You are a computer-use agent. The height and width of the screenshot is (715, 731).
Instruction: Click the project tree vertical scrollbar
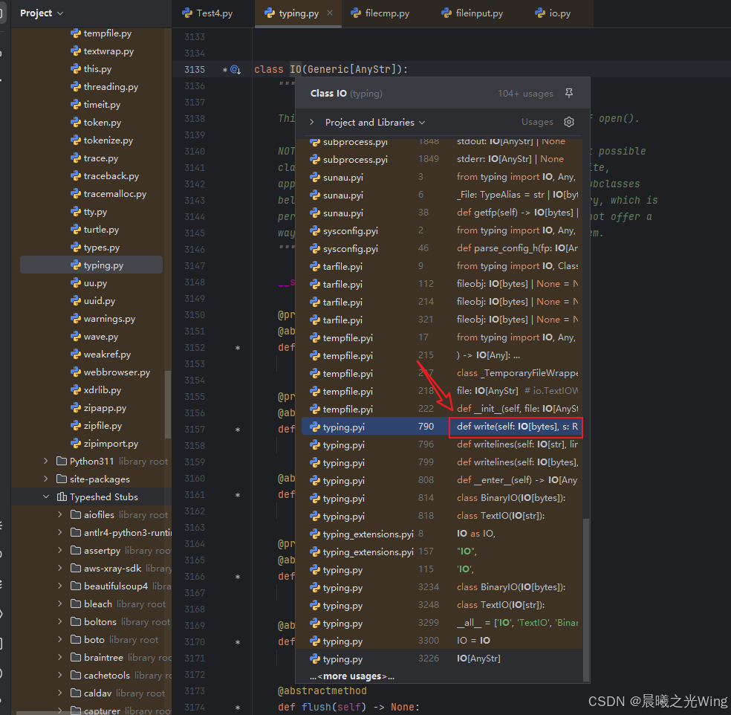click(x=168, y=405)
